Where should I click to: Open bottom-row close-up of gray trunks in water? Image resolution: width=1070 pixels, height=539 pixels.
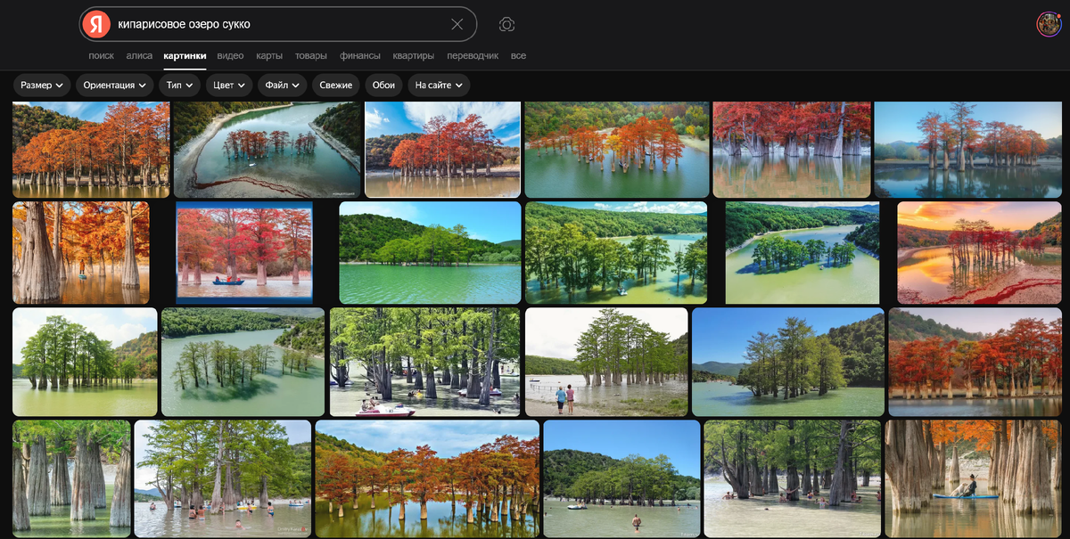click(71, 478)
